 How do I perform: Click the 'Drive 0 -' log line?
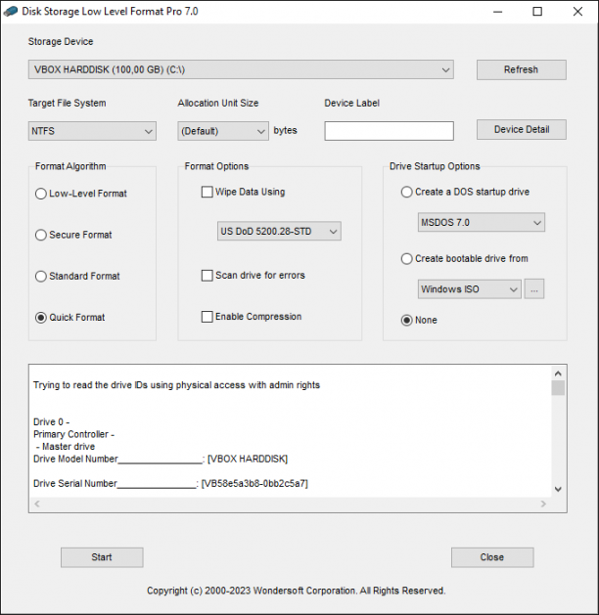click(52, 422)
